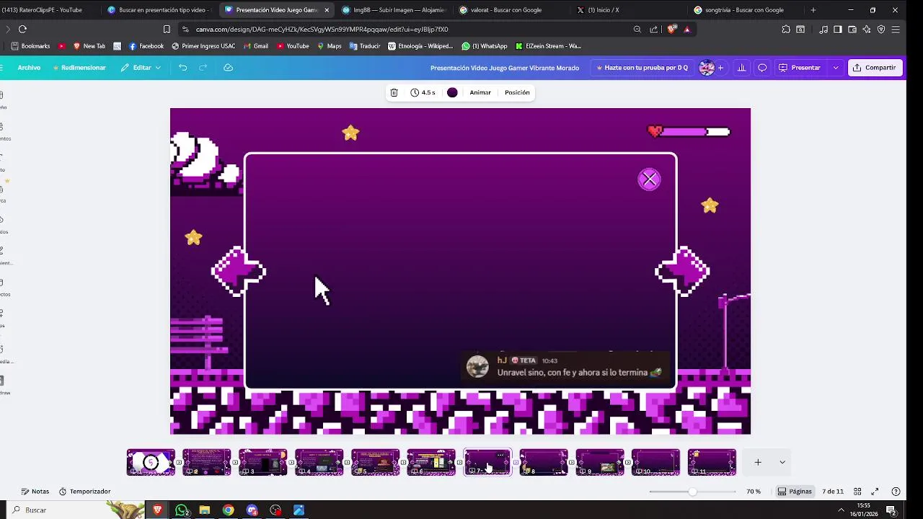The image size is (923, 519).
Task: Open WhatsApp from the taskbar
Action: [x=182, y=510]
